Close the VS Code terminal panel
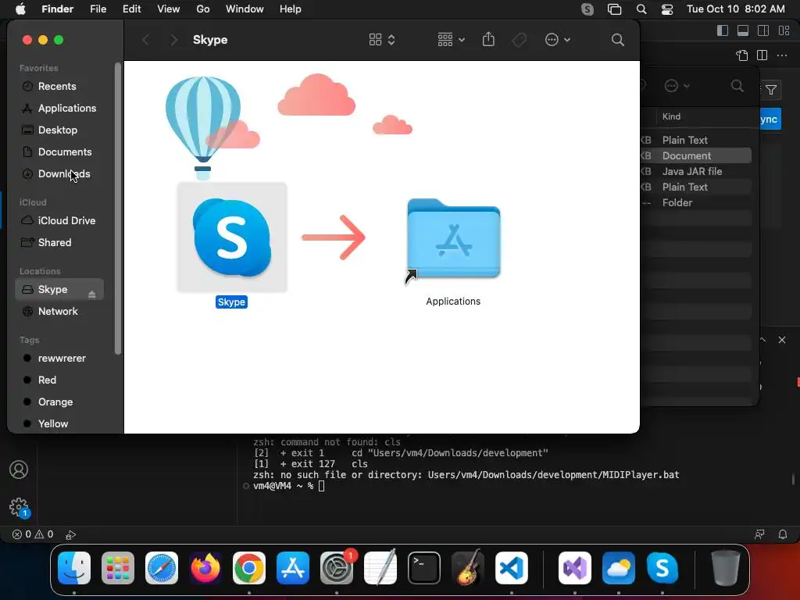This screenshot has height=600, width=800. (781, 340)
